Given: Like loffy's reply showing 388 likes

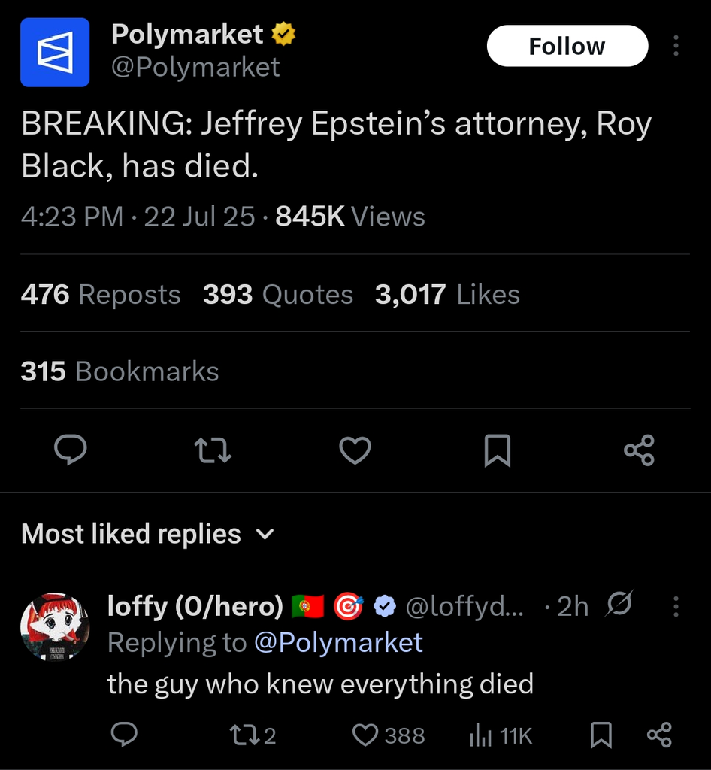Looking at the screenshot, I should (389, 735).
